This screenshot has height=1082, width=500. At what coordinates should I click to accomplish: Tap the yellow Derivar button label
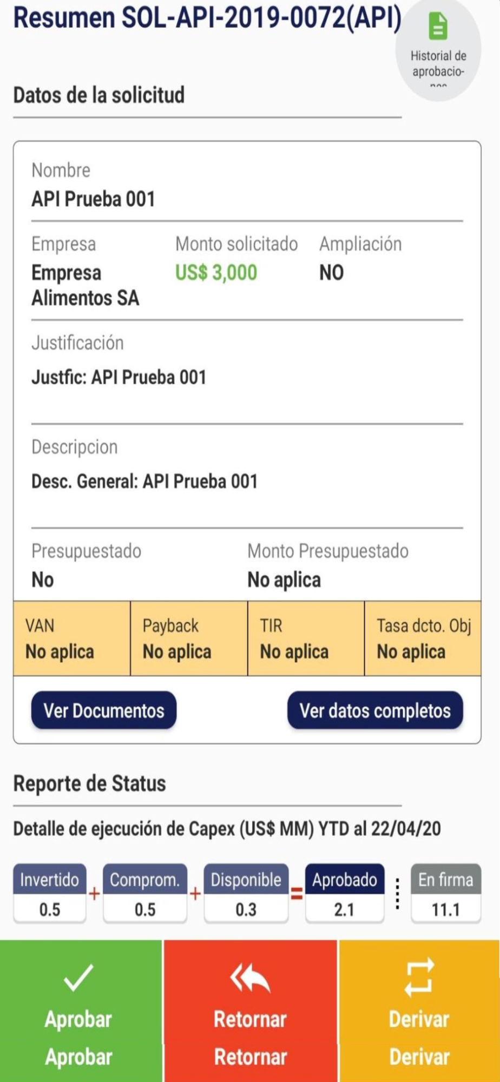419,1019
